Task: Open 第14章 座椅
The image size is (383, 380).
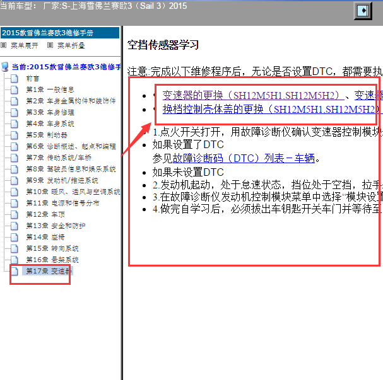Action: pos(45,237)
